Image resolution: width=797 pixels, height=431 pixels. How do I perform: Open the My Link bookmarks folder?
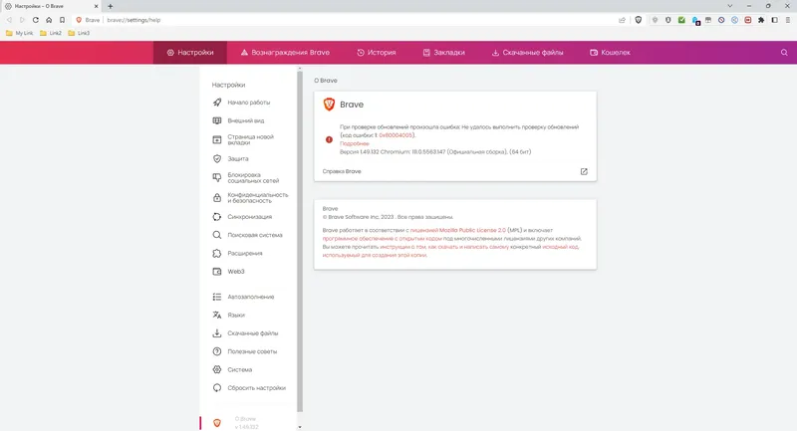pos(19,33)
